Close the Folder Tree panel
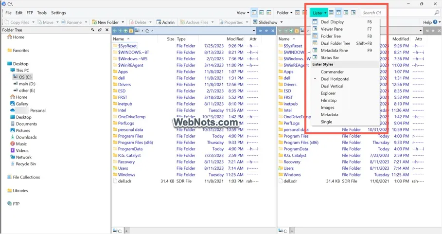 coord(106,30)
